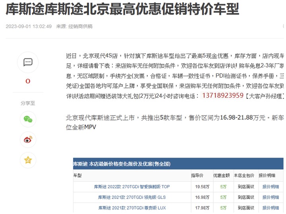Click paragraph about 售价区间为16.98-21.88万元
The width and height of the screenshot is (286, 214).
tap(175, 123)
